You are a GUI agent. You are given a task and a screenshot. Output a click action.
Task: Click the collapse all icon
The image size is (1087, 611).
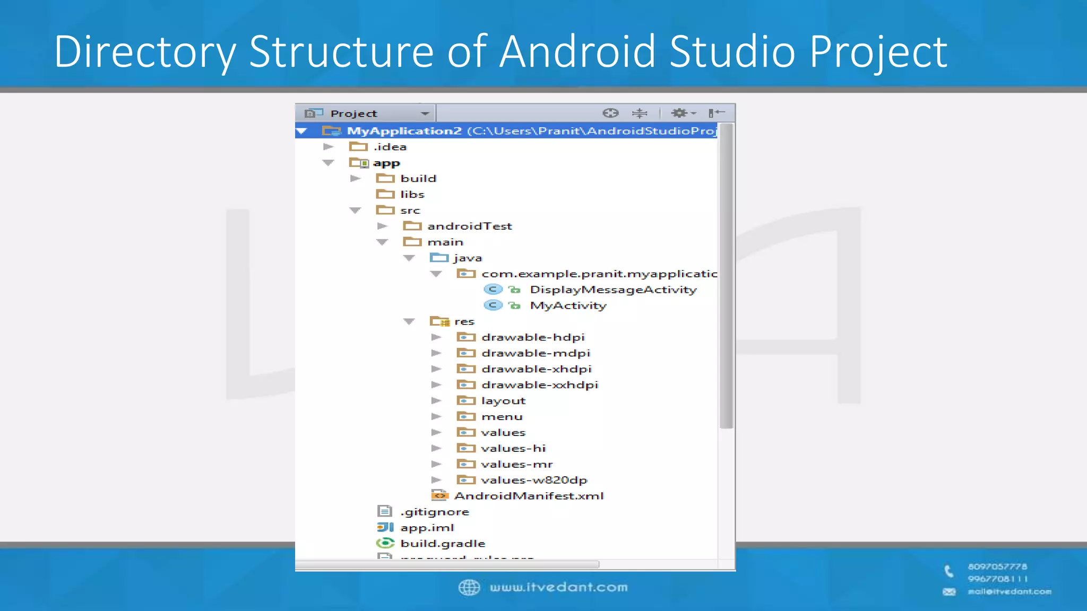tap(640, 113)
